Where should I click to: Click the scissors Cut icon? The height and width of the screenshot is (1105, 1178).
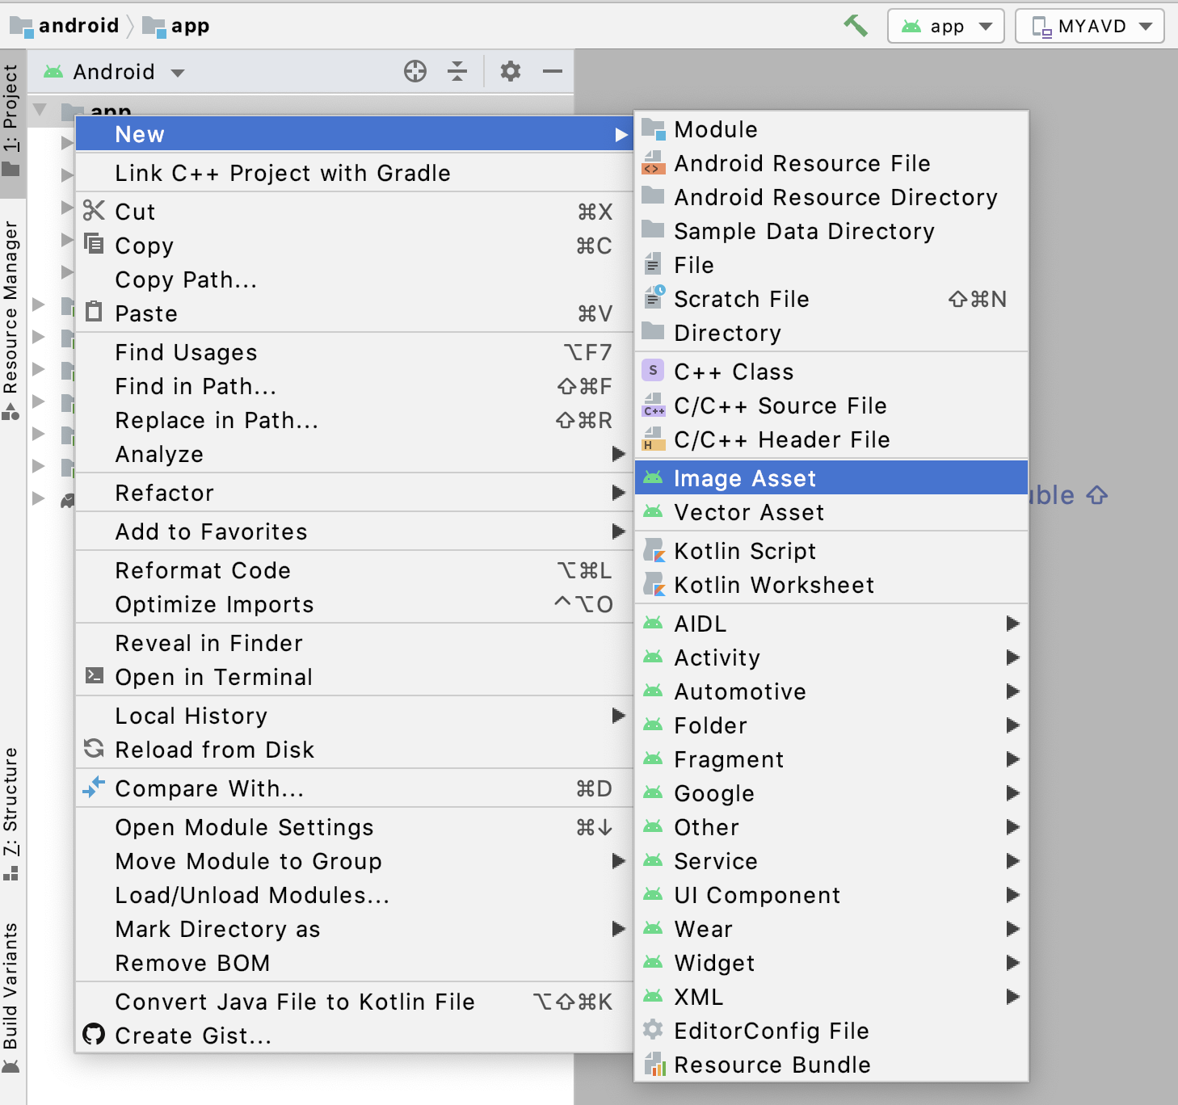[95, 211]
